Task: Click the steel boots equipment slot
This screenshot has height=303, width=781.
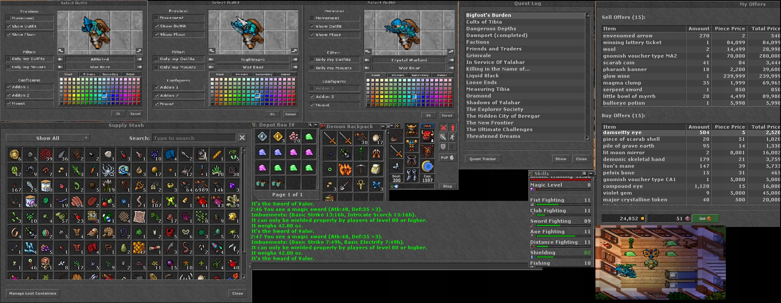Action: tap(412, 176)
